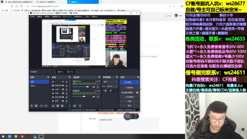Pop out the 来源 dock using its float icon

click(x=70, y=77)
